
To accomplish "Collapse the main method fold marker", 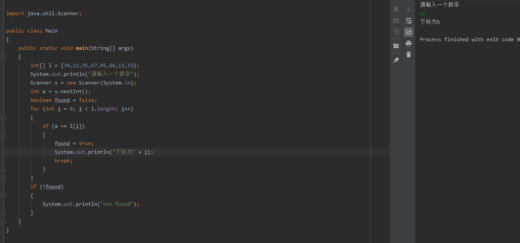I will (3, 57).
